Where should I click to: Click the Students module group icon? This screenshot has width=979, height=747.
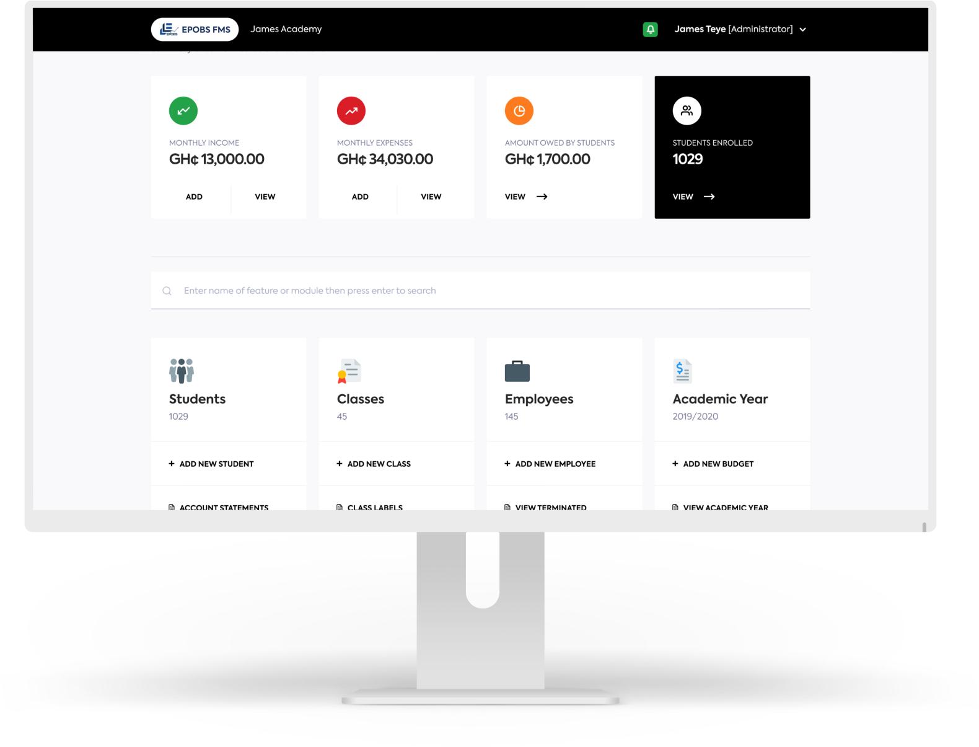pos(182,371)
